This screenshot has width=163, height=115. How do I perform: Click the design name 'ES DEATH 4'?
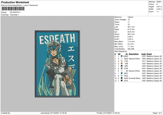[15, 12]
